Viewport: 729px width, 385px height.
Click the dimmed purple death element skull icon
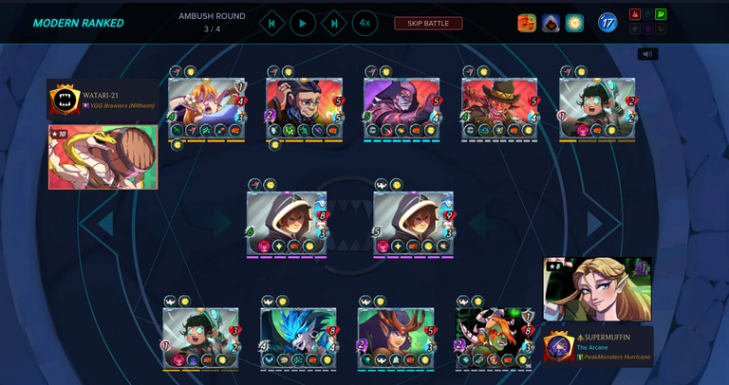[648, 28]
